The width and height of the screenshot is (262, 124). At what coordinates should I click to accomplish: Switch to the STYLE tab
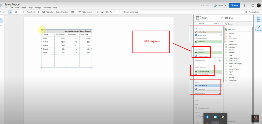[x=216, y=24]
